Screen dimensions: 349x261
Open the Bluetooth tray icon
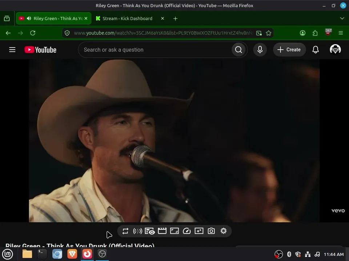coord(289,254)
